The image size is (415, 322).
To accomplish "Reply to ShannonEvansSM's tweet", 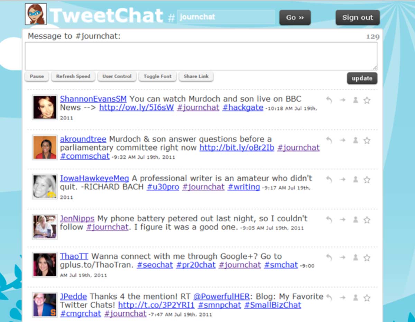I will coord(329,100).
